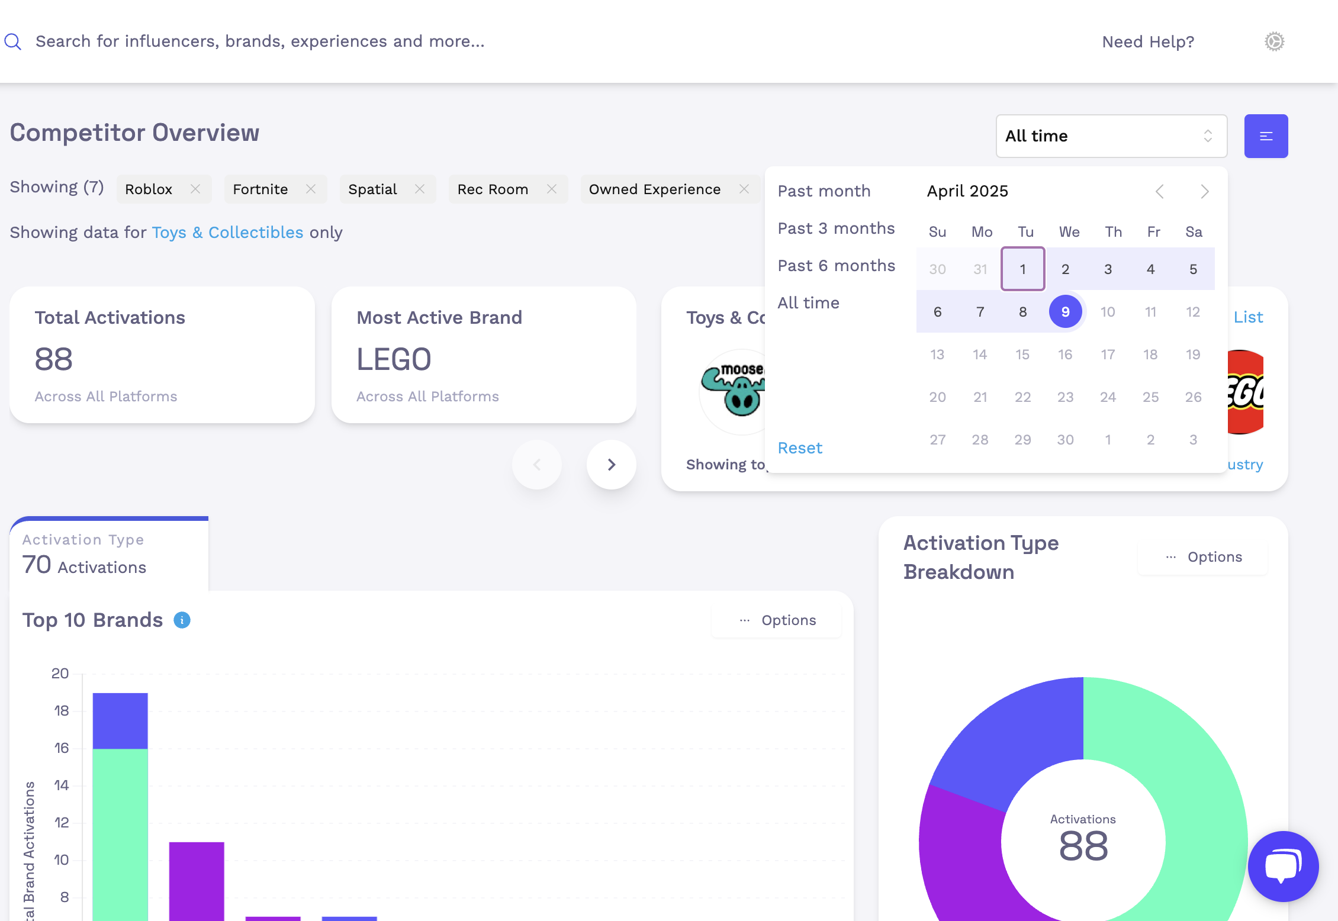Remove the Fortnite filter tag
Viewport: 1338px width, 921px height.
310,189
